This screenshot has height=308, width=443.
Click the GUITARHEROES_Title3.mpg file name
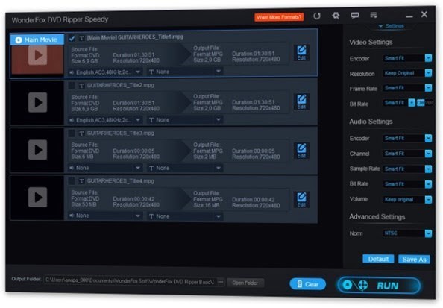[121, 133]
